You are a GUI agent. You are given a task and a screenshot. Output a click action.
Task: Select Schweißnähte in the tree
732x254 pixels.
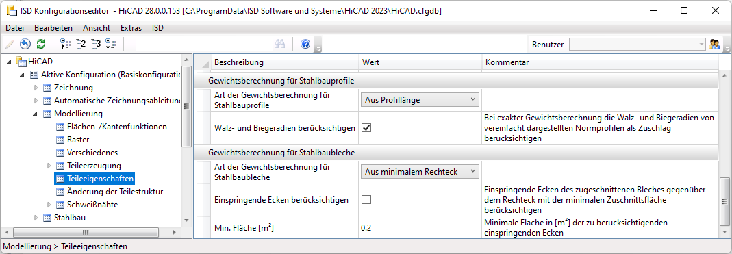92,205
